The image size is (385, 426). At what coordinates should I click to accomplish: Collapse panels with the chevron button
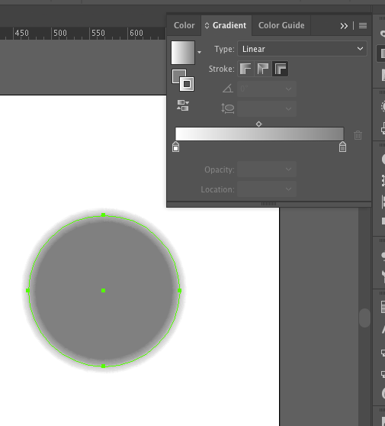pyautogui.click(x=344, y=26)
